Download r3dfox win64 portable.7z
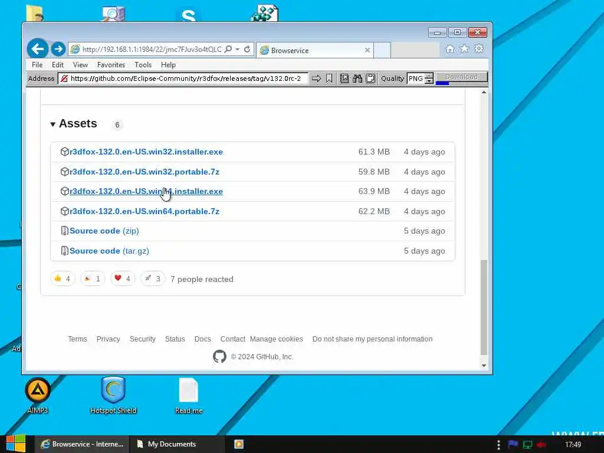Image resolution: width=604 pixels, height=453 pixels. coord(145,212)
